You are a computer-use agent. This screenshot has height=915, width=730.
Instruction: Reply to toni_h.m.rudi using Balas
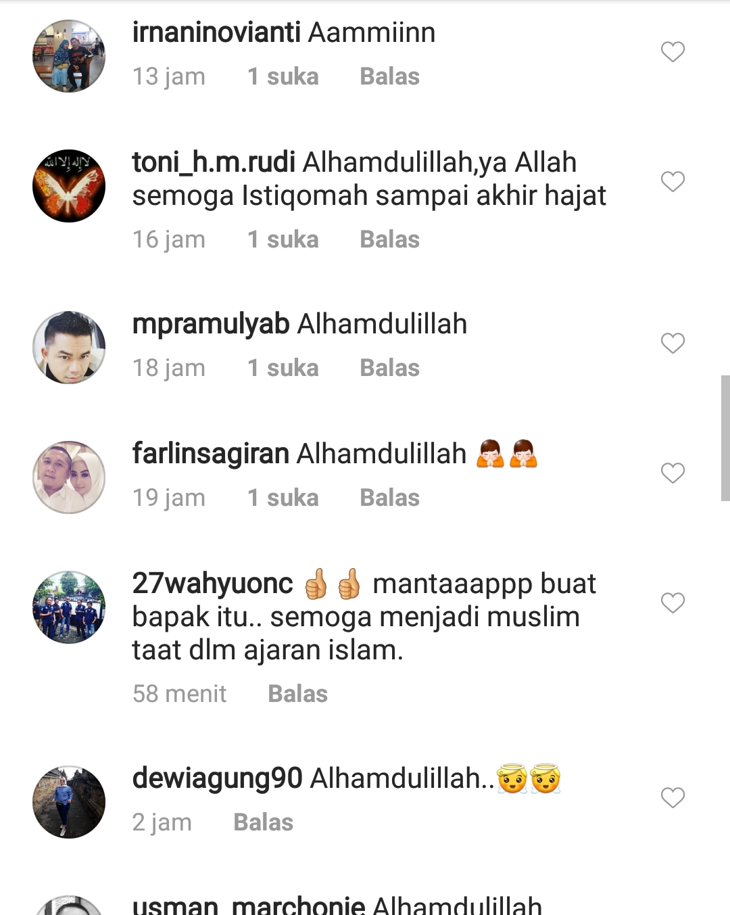pyautogui.click(x=389, y=239)
